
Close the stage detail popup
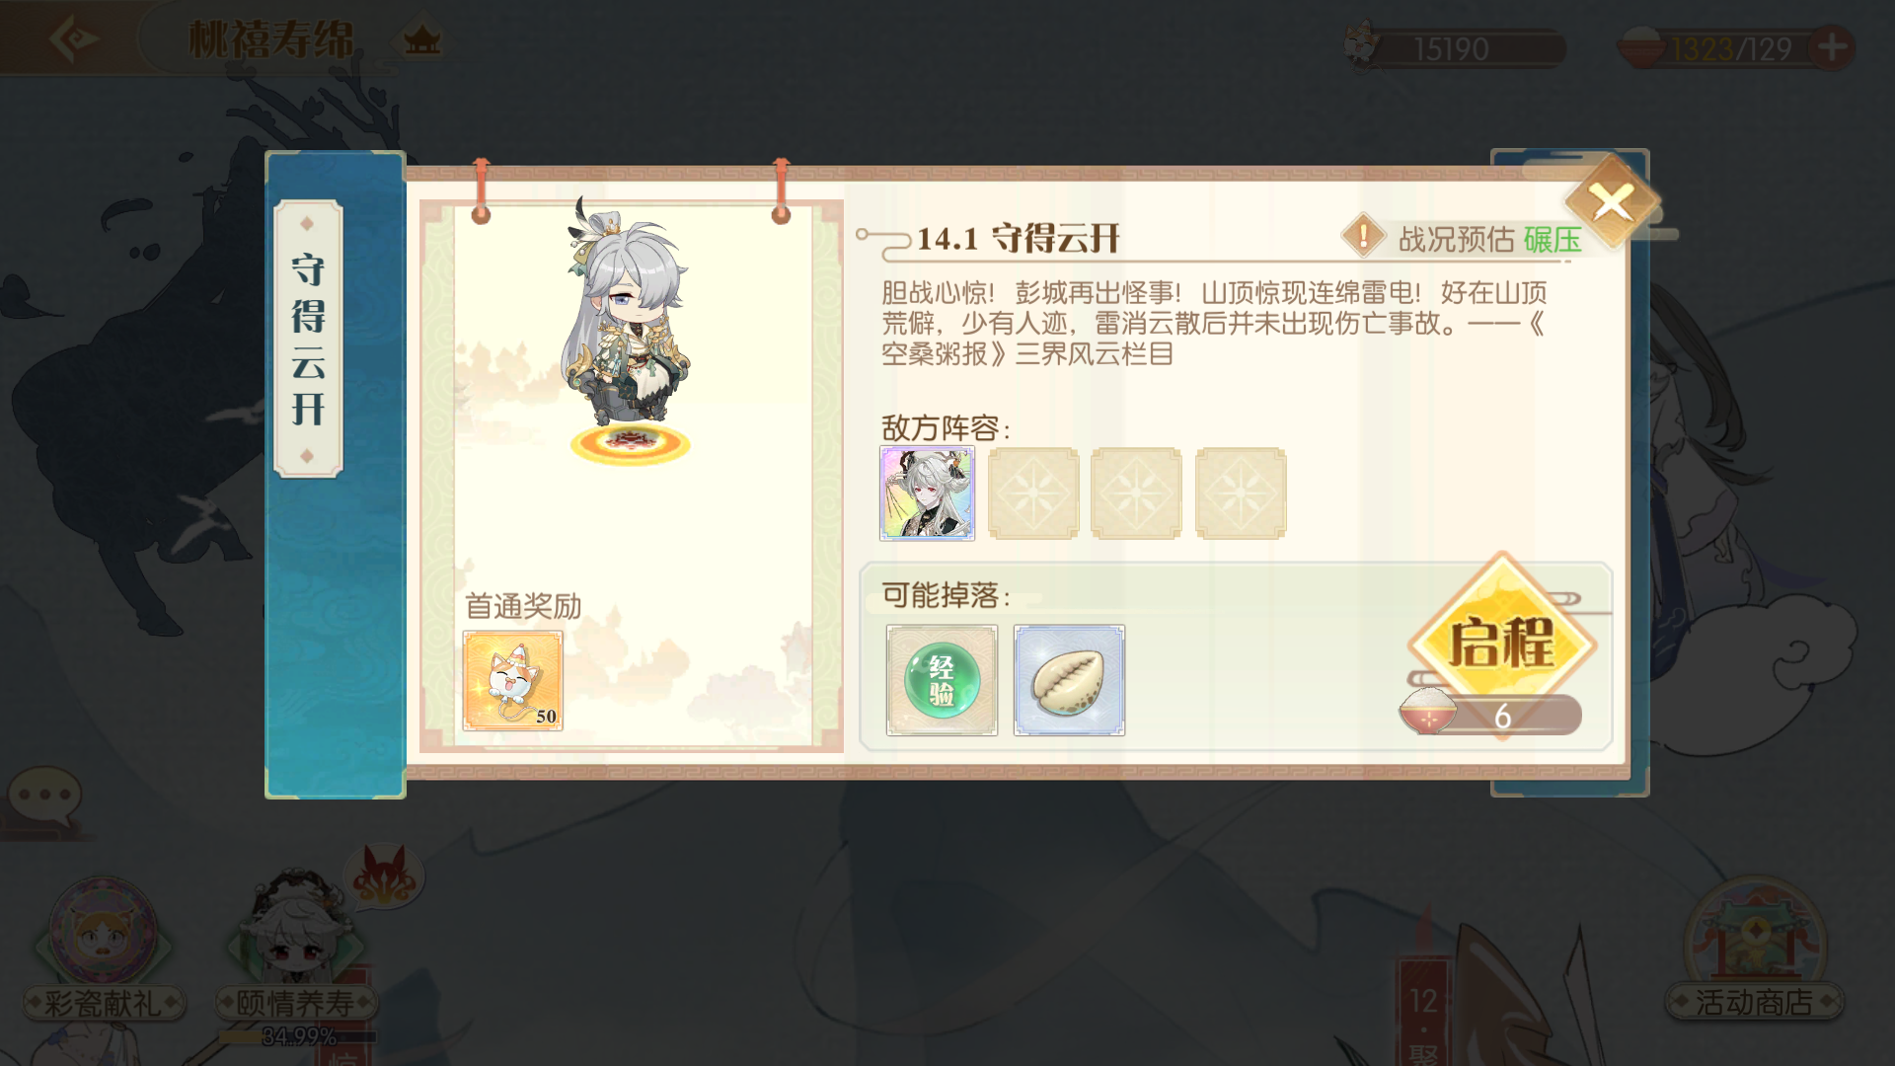pyautogui.click(x=1612, y=202)
